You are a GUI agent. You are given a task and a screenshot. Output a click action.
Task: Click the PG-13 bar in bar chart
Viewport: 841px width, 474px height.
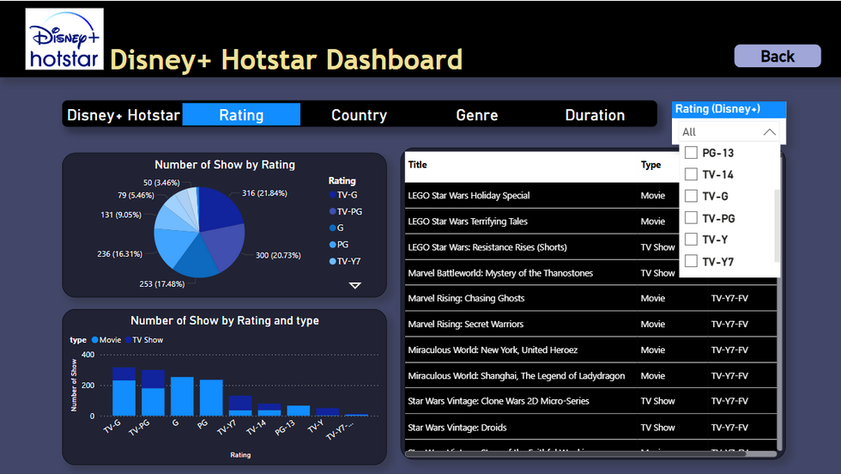[299, 410]
